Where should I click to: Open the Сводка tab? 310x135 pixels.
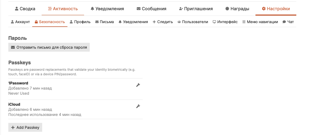(25, 9)
